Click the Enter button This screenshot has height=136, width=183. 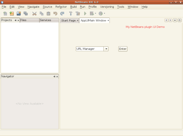click(x=123, y=49)
